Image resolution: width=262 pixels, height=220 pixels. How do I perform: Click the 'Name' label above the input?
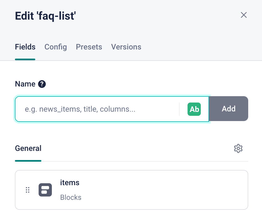tap(25, 84)
